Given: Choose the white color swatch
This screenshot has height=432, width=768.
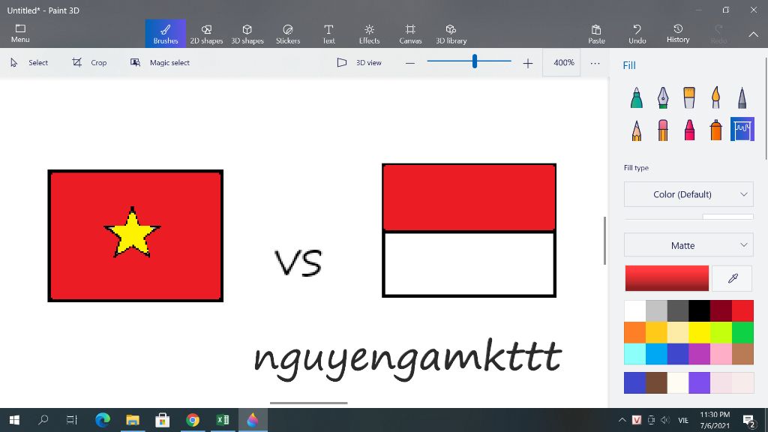Looking at the screenshot, I should pos(634,311).
